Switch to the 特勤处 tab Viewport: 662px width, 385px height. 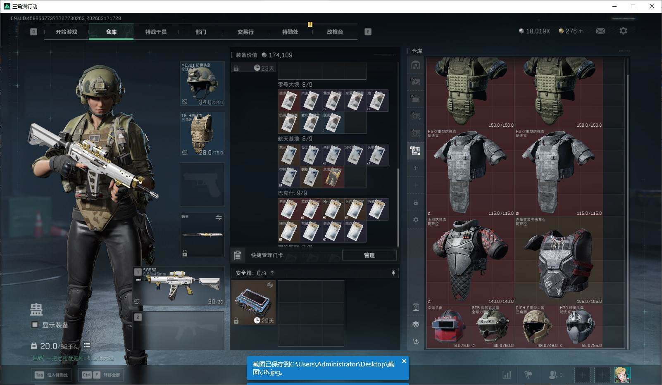click(x=290, y=32)
